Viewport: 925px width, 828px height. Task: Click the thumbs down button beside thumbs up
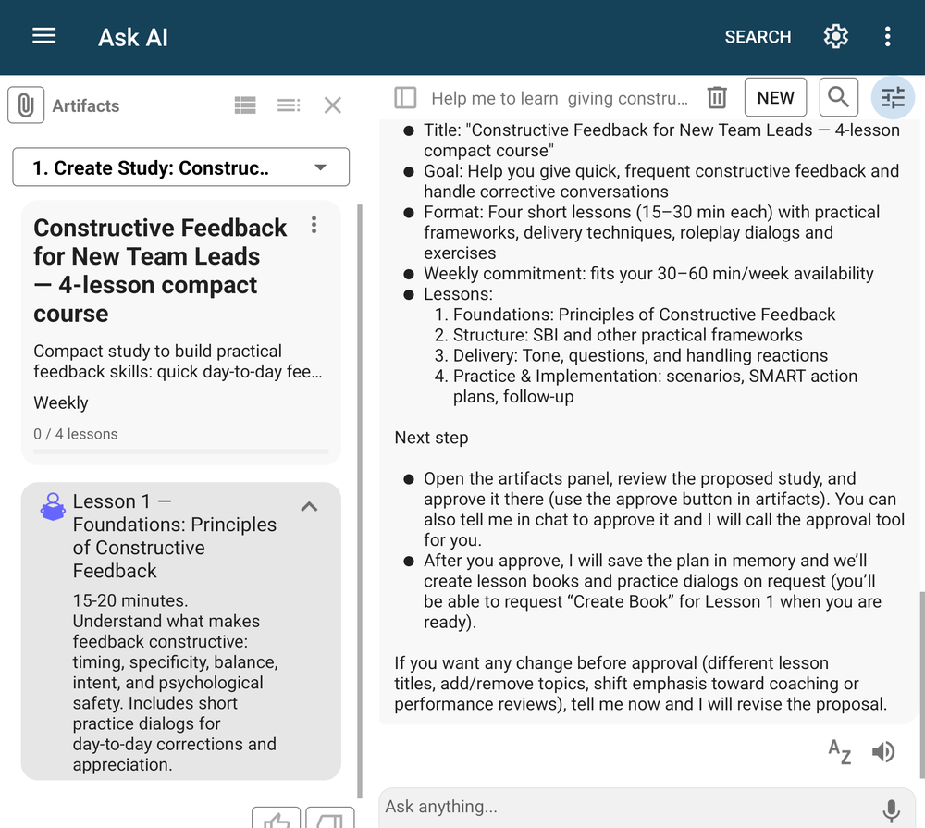tap(330, 818)
